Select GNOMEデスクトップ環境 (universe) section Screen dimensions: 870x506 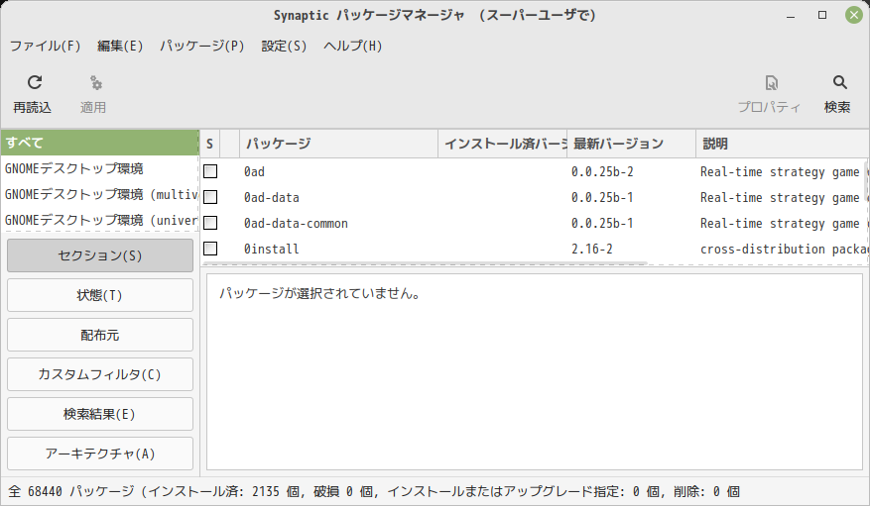(x=100, y=220)
